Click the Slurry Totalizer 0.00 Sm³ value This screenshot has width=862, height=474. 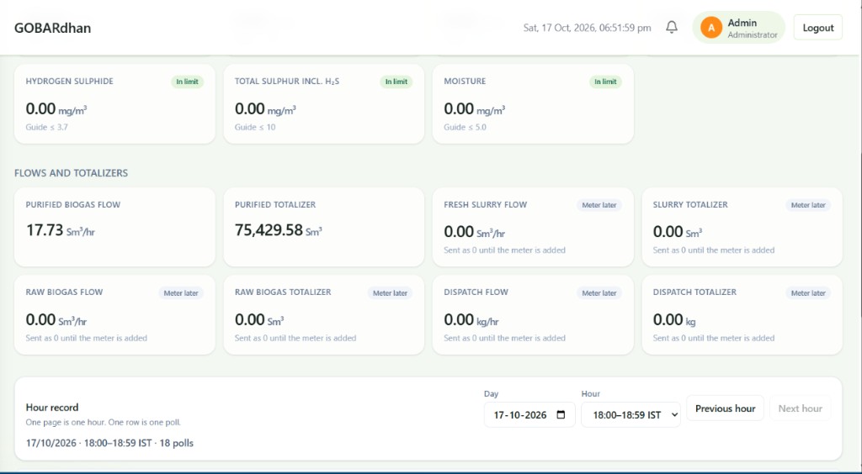tap(678, 232)
